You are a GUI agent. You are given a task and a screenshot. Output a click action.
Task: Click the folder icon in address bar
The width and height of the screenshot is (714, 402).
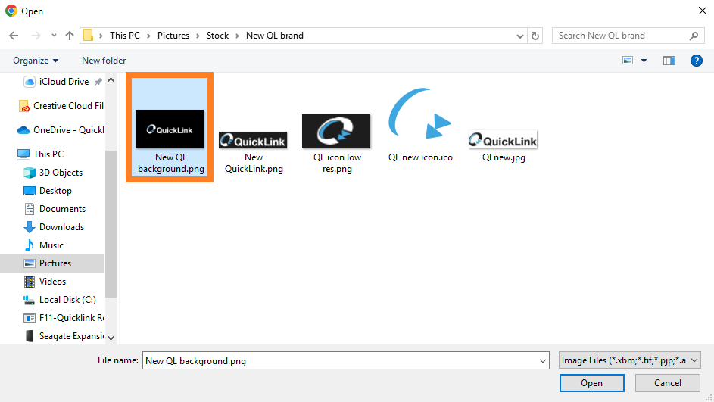(x=89, y=36)
